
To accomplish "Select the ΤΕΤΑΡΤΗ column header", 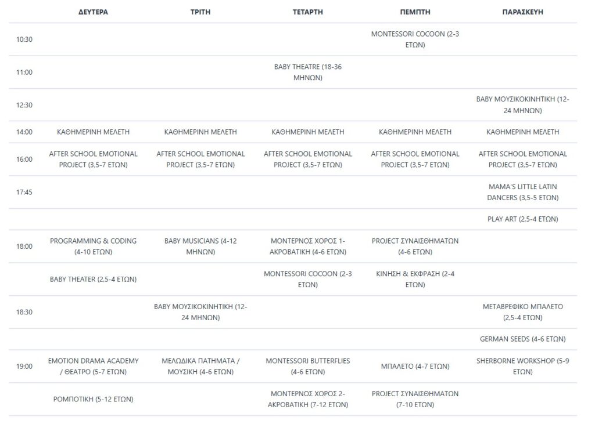I will [307, 12].
